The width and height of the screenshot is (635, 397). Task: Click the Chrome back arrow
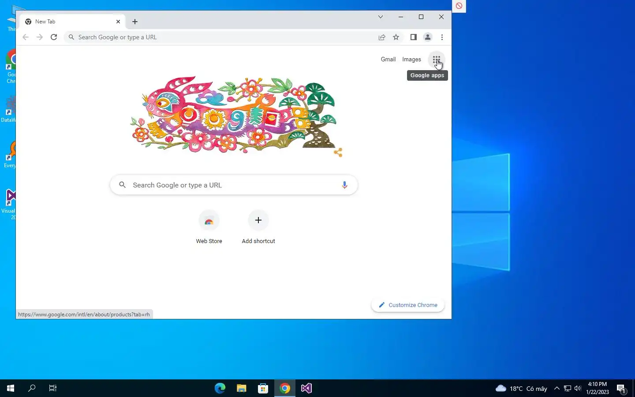coord(26,37)
